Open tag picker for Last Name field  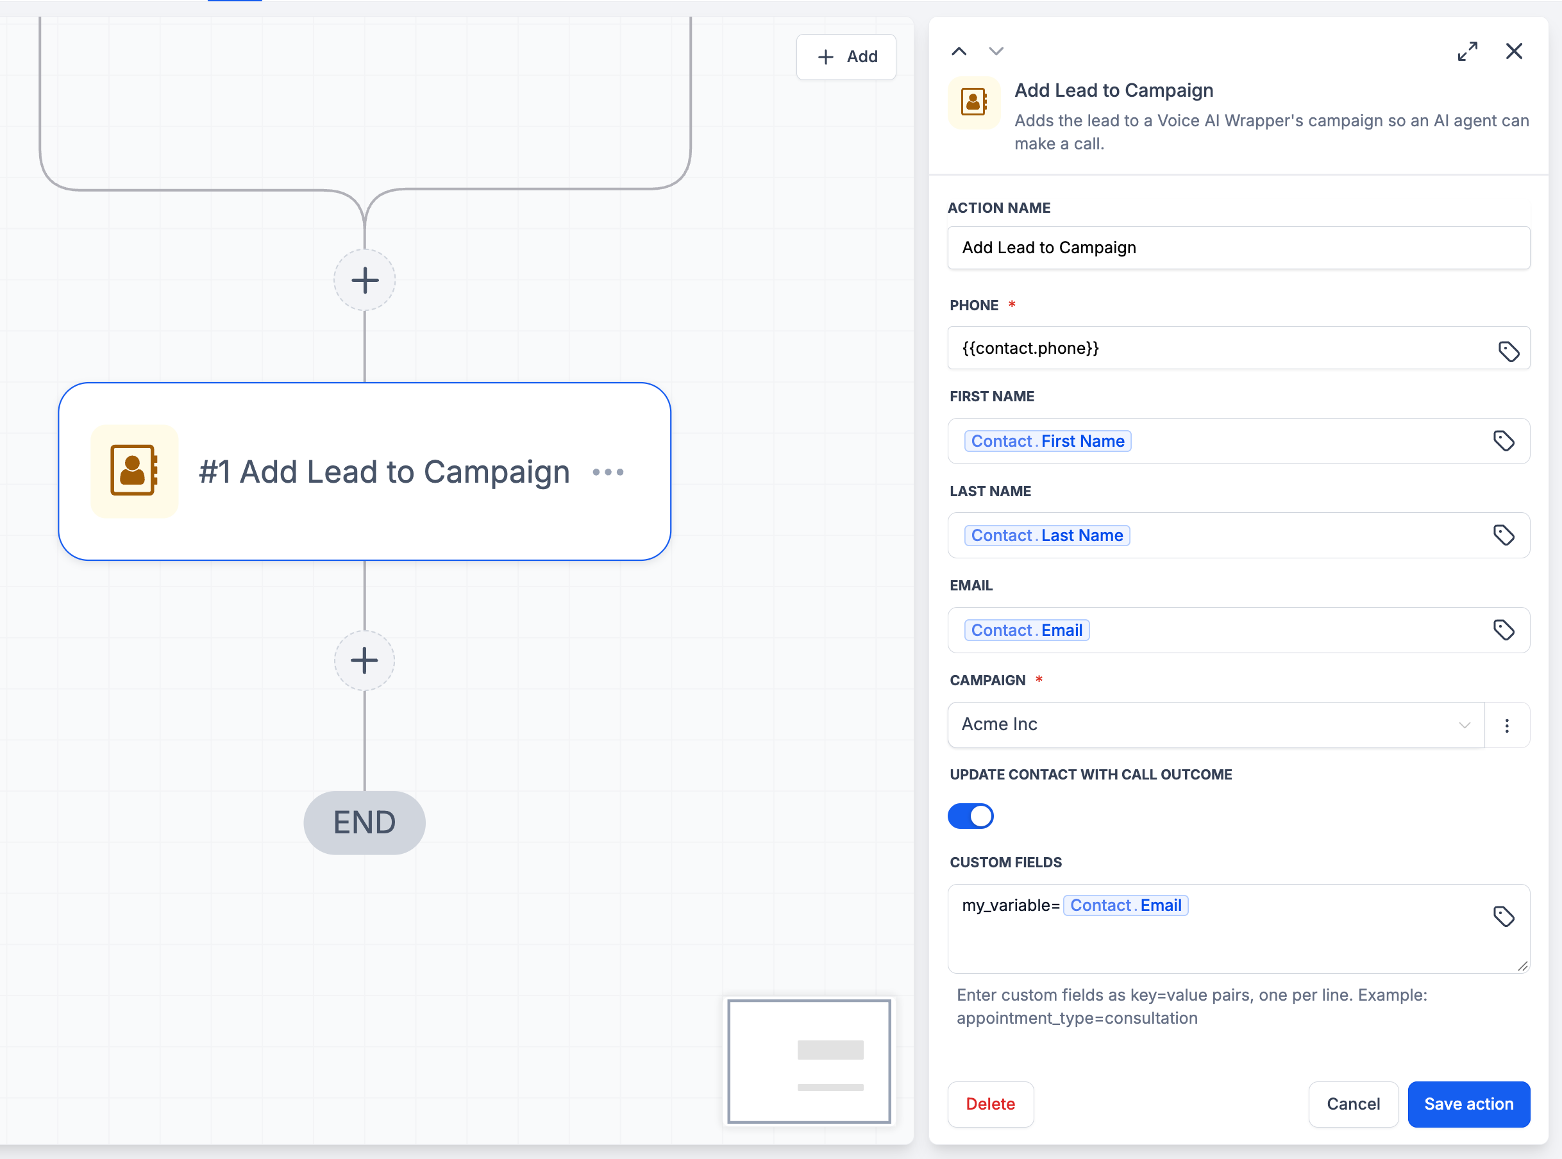coord(1503,535)
